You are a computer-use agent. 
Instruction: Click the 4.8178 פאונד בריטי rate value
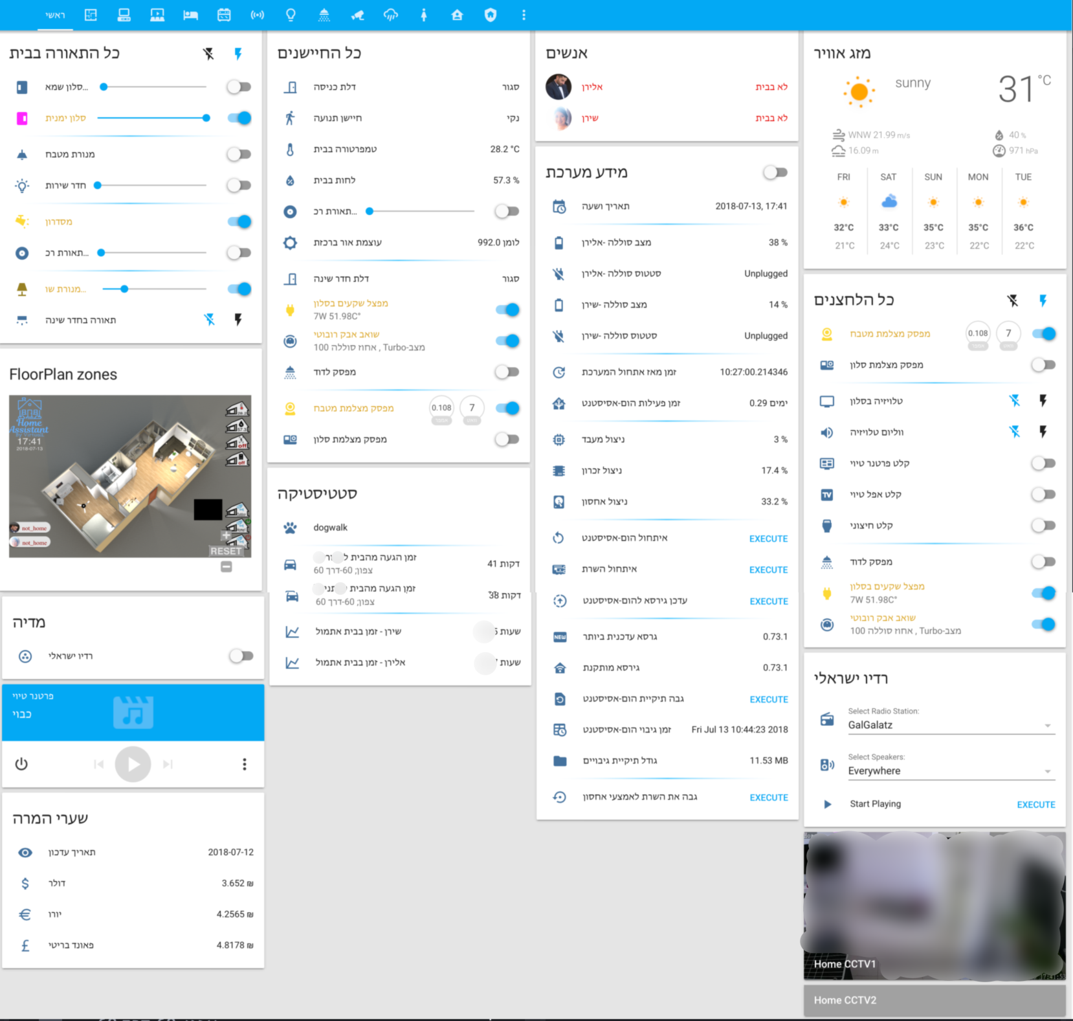tap(235, 945)
